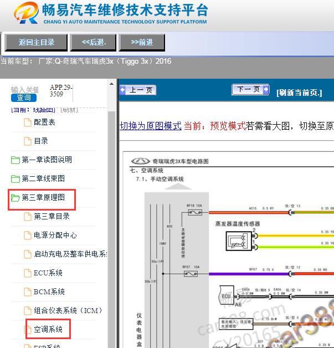Click the page icon beside ECU系统

click(28, 273)
